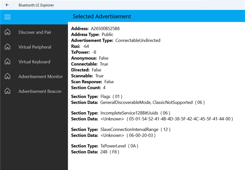Click the Advertisement Beacon sidebar icon

tap(7, 91)
